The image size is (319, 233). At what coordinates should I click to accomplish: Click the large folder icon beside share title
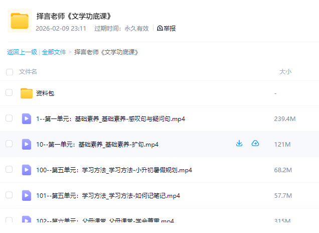[20, 21]
